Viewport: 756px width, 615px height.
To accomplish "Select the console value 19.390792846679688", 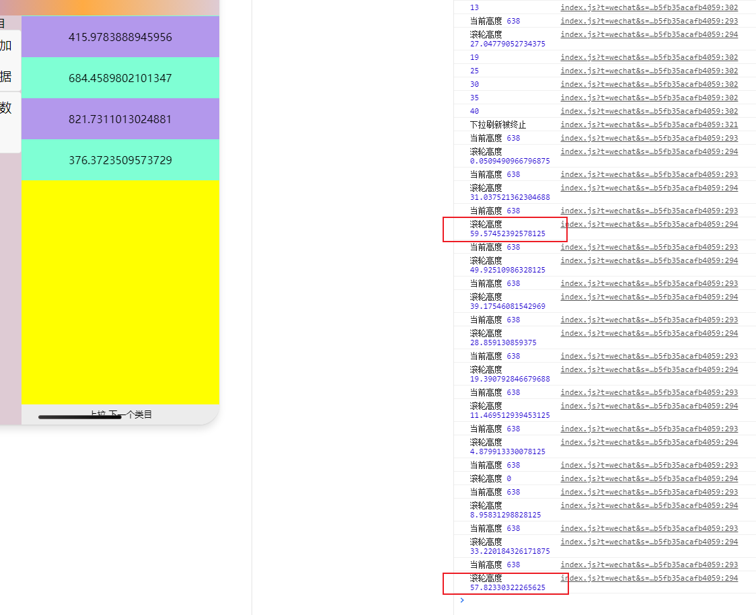I will click(510, 379).
